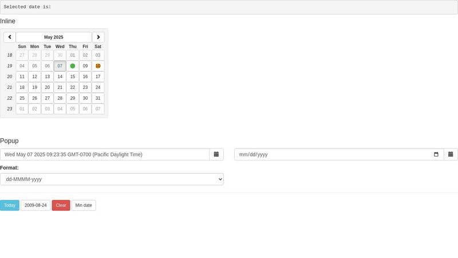This screenshot has height=258, width=458.
Task: Select date 18 in inline calendar
Action: [22, 88]
